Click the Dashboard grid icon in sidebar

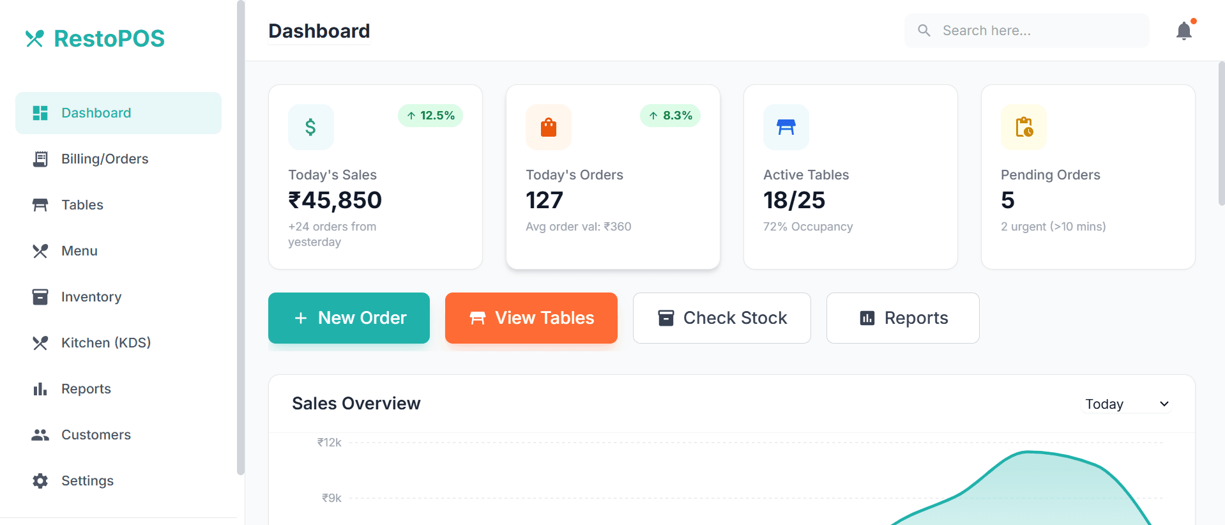coord(40,113)
